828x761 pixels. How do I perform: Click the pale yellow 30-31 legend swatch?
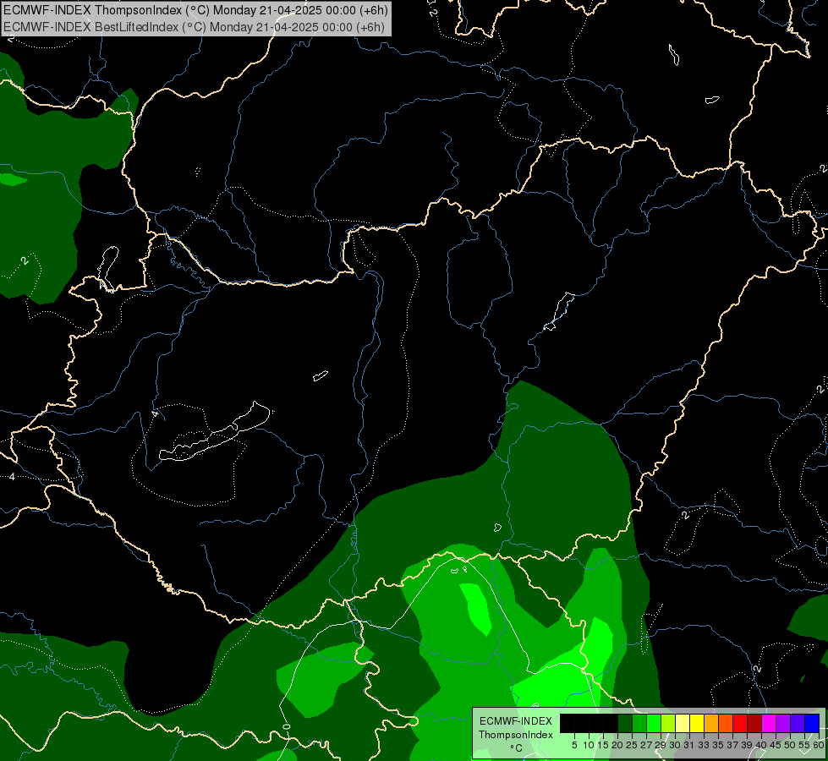pos(683,723)
